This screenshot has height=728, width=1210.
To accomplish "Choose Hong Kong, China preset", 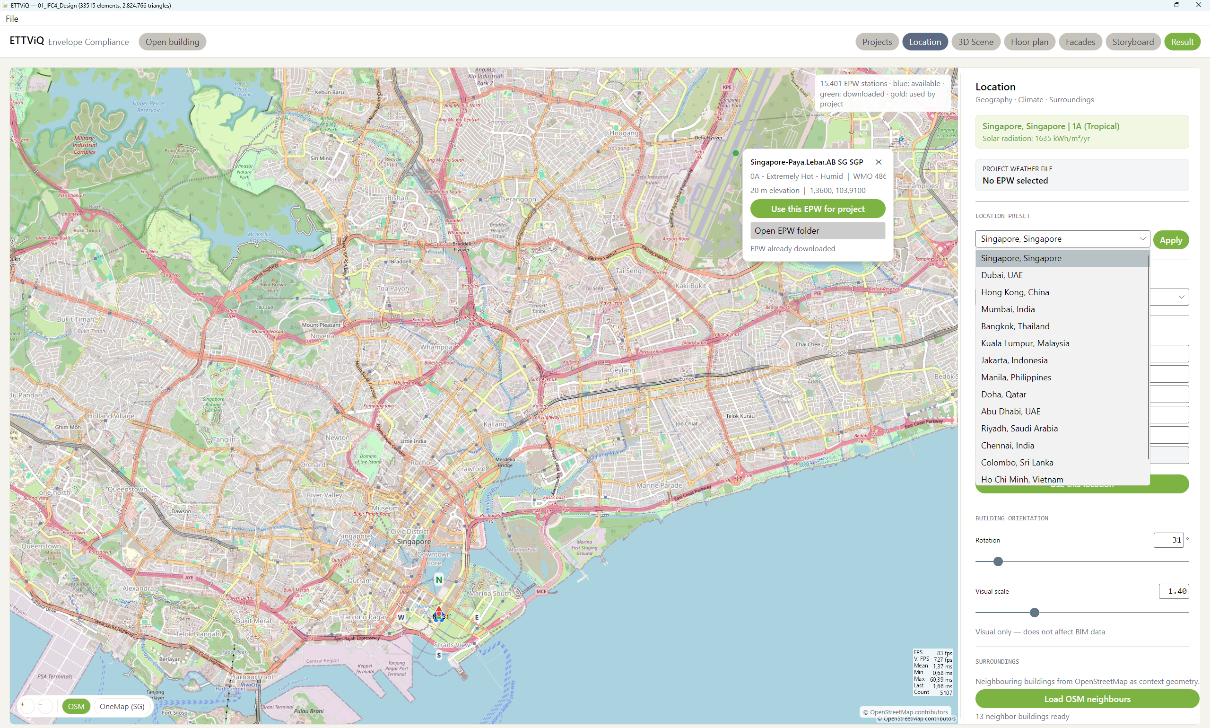I will pos(1062,292).
